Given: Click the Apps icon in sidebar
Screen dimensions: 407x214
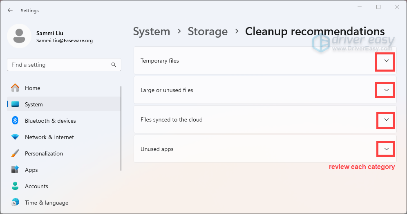Looking at the screenshot, I should 15,170.
